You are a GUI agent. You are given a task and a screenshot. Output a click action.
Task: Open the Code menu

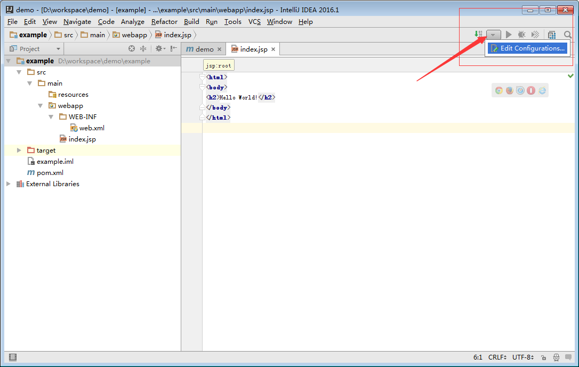tap(106, 22)
